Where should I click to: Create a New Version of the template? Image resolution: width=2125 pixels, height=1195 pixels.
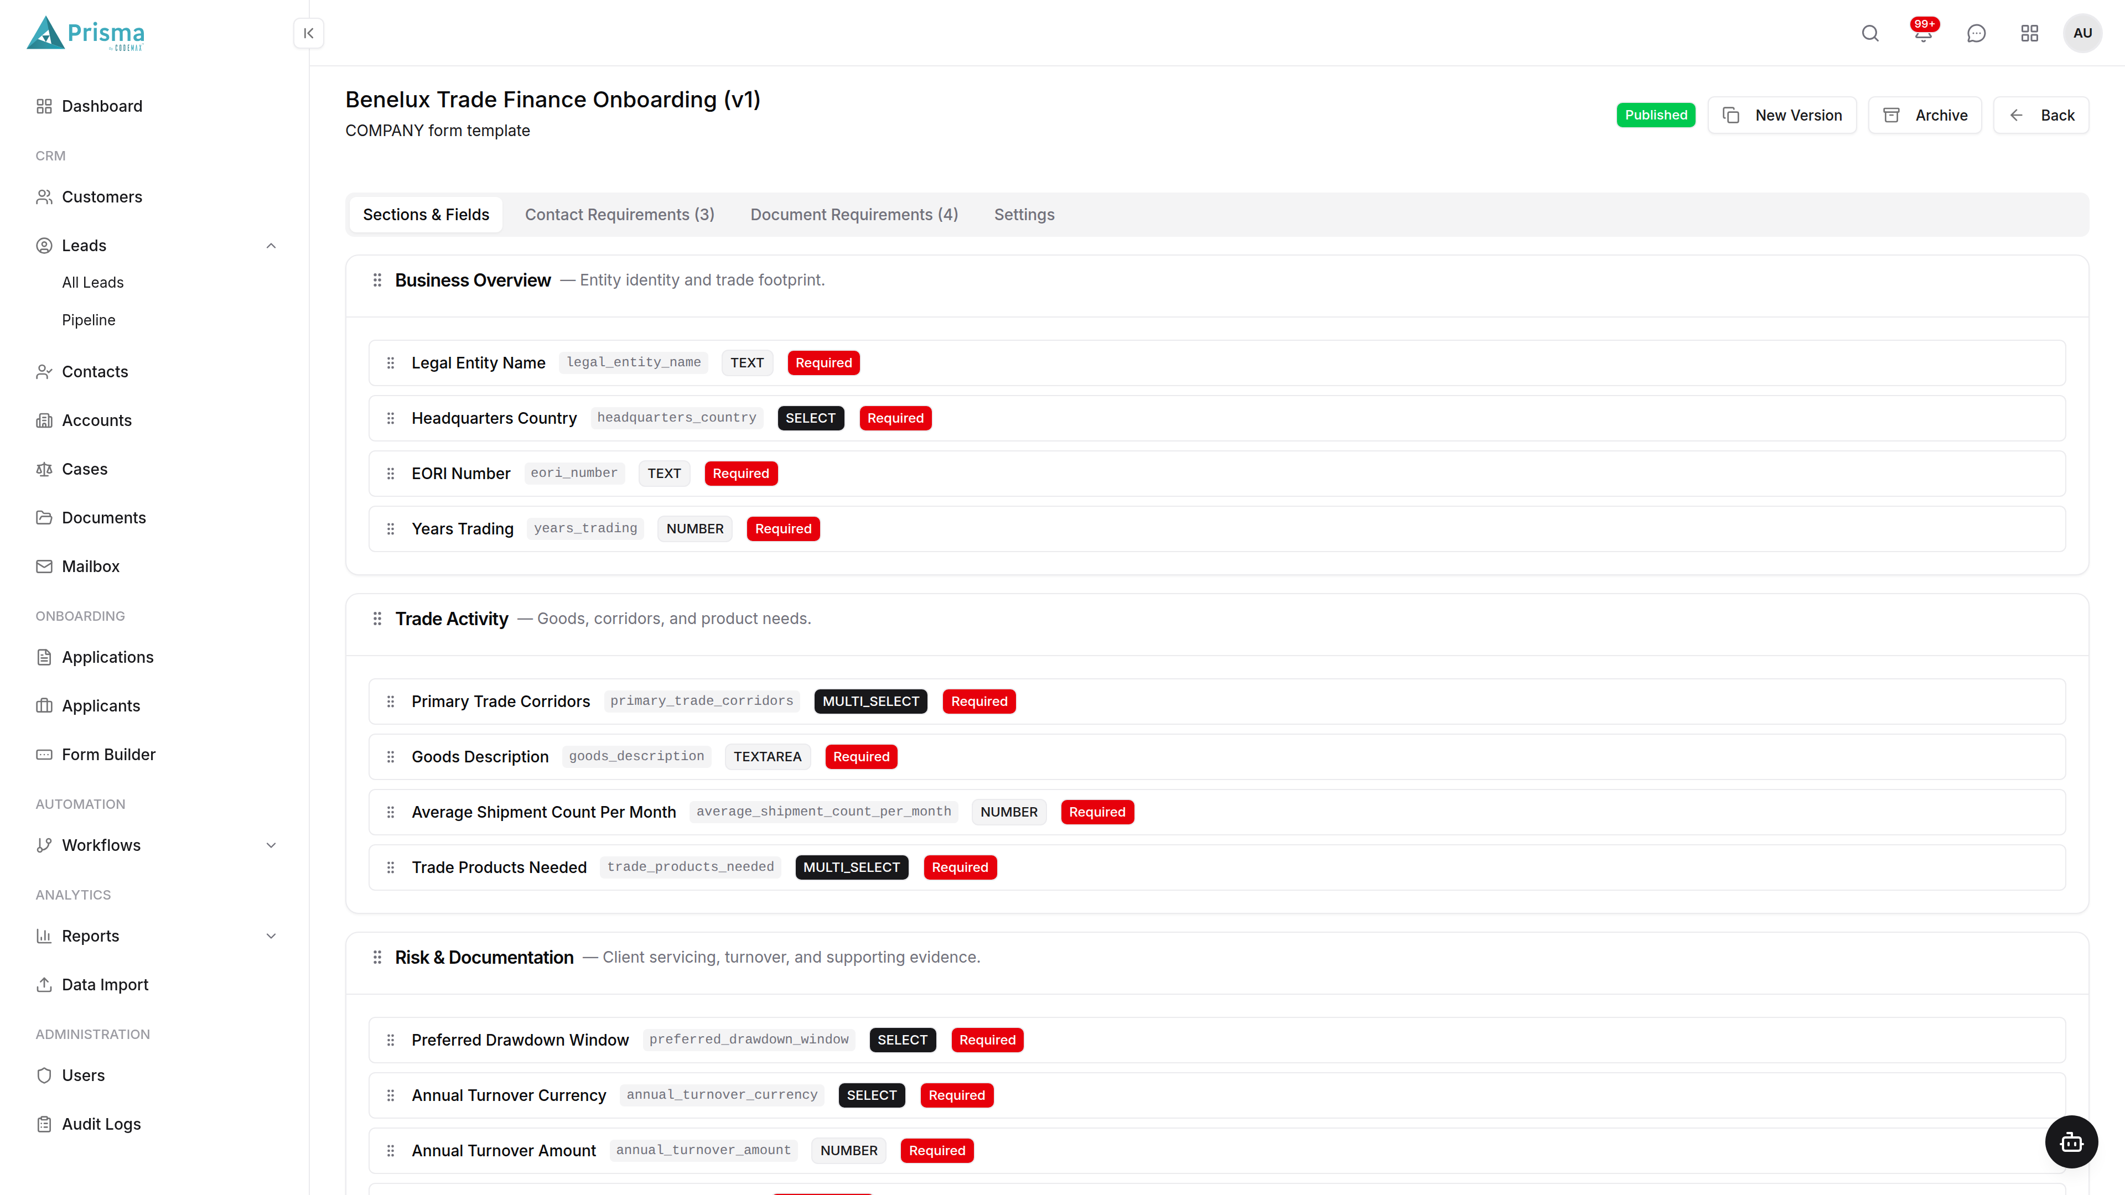(x=1782, y=116)
